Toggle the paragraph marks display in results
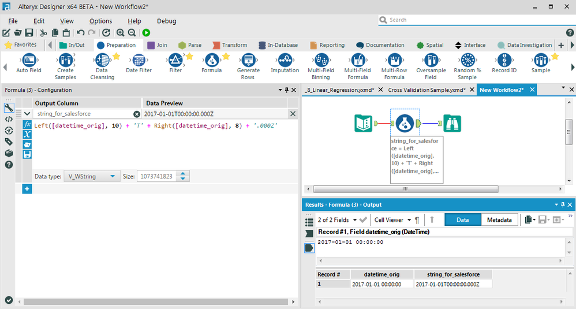 (417, 219)
